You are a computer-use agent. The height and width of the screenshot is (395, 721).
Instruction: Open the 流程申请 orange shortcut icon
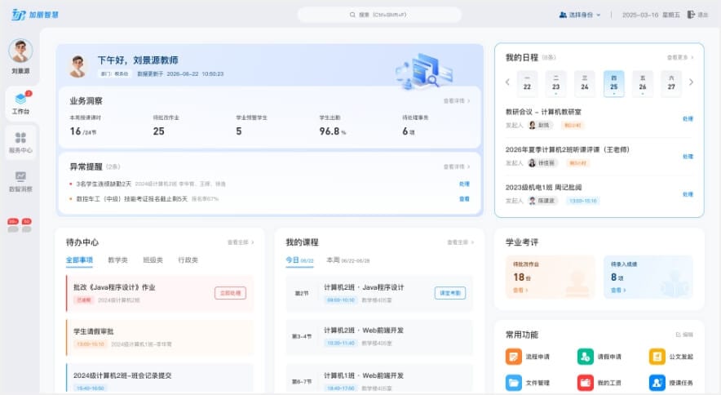click(x=513, y=357)
